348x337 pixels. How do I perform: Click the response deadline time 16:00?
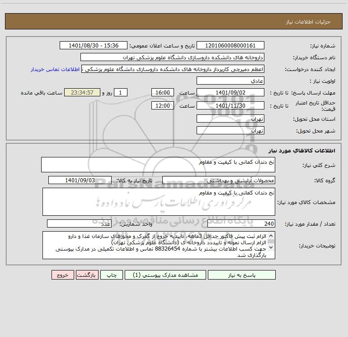(x=162, y=92)
